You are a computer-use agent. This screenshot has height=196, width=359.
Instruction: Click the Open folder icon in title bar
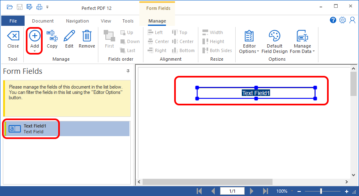pos(9,7)
